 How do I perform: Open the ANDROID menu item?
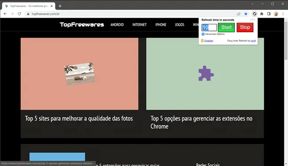(117, 25)
